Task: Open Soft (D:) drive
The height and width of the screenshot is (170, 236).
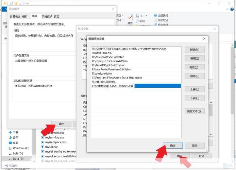Action: point(16,153)
